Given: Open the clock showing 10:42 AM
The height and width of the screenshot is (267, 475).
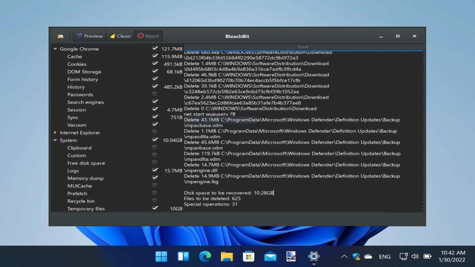Looking at the screenshot, I should point(452,256).
